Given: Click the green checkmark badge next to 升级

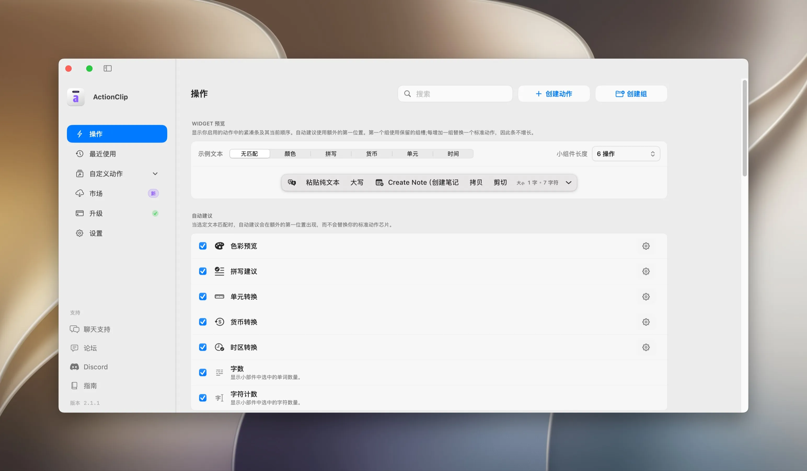Looking at the screenshot, I should [155, 213].
